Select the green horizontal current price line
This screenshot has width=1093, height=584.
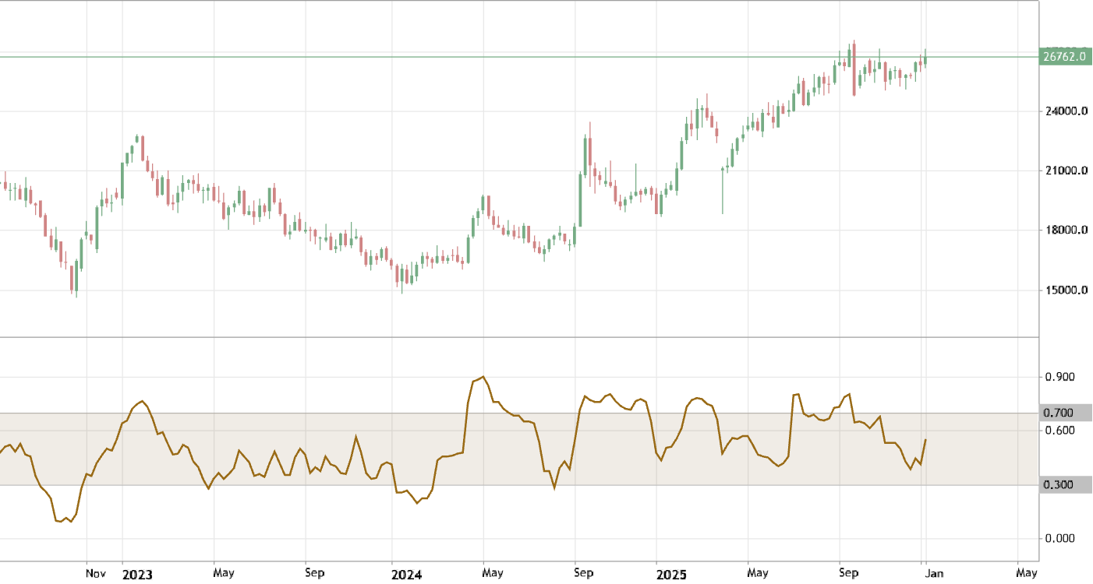pyautogui.click(x=468, y=57)
